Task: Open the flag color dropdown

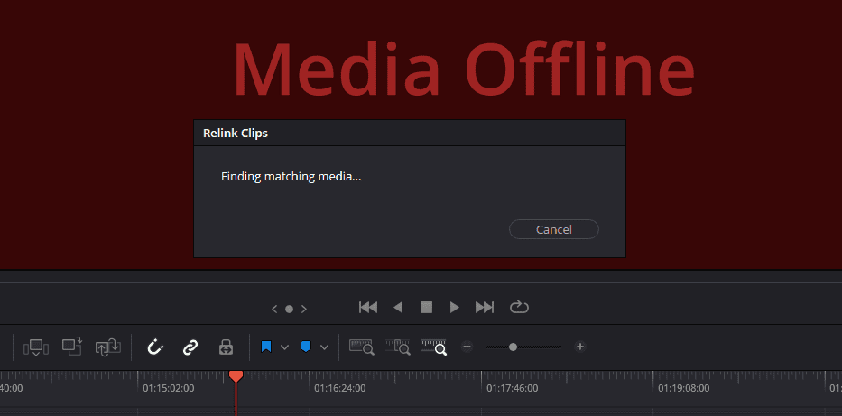Action: click(285, 347)
